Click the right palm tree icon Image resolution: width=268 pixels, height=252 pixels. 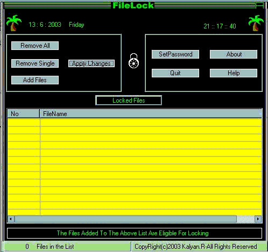click(x=256, y=23)
